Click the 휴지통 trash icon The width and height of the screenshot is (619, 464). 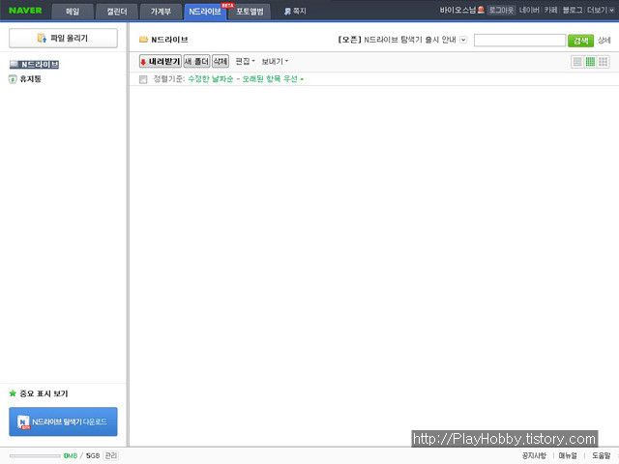click(x=13, y=79)
